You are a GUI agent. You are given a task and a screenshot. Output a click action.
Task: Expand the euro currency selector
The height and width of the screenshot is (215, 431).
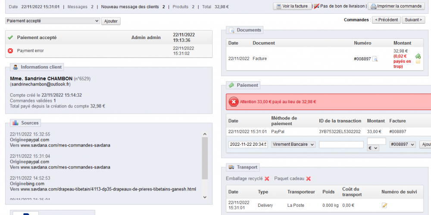373,148
